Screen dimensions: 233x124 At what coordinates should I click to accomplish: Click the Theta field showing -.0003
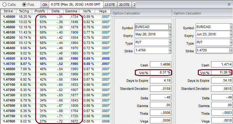tap(222, 113)
